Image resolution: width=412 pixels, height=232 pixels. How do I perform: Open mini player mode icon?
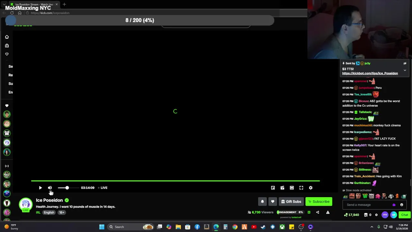click(273, 188)
